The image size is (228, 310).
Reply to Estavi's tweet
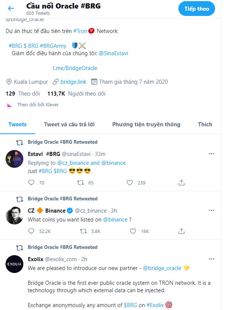coord(31,183)
